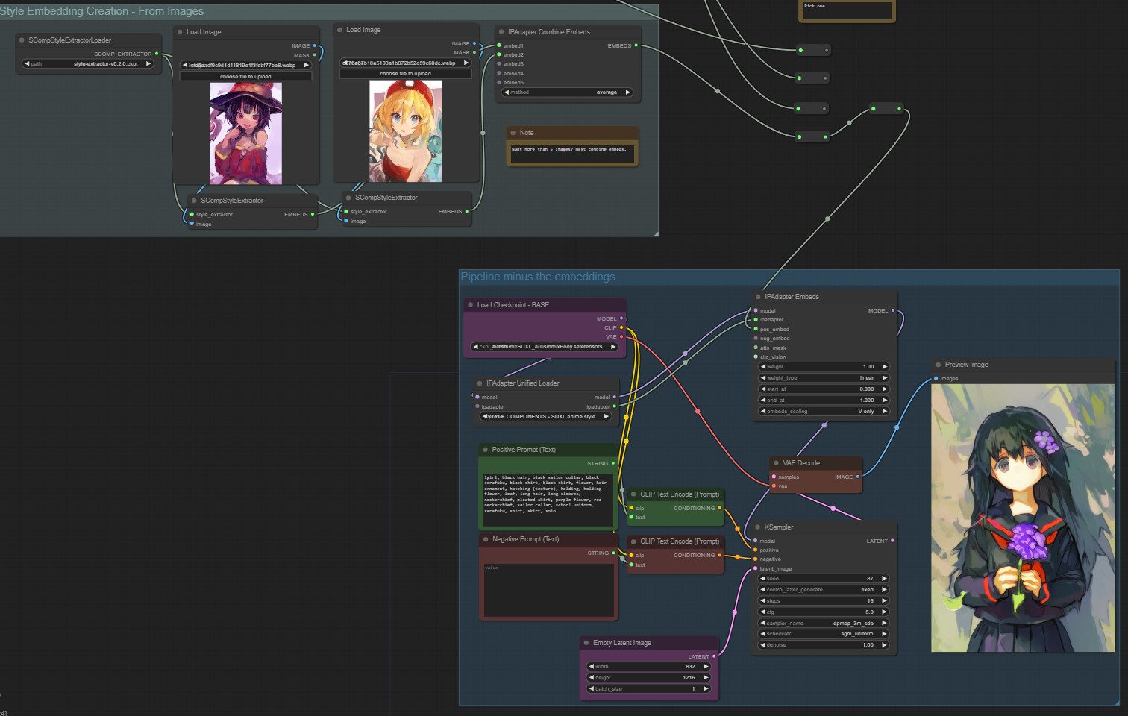This screenshot has width=1128, height=716.
Task: Open the sampler_name combo in KSampler
Action: tap(824, 623)
